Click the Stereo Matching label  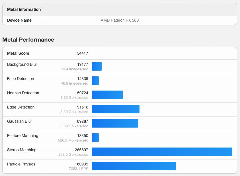[22, 150]
